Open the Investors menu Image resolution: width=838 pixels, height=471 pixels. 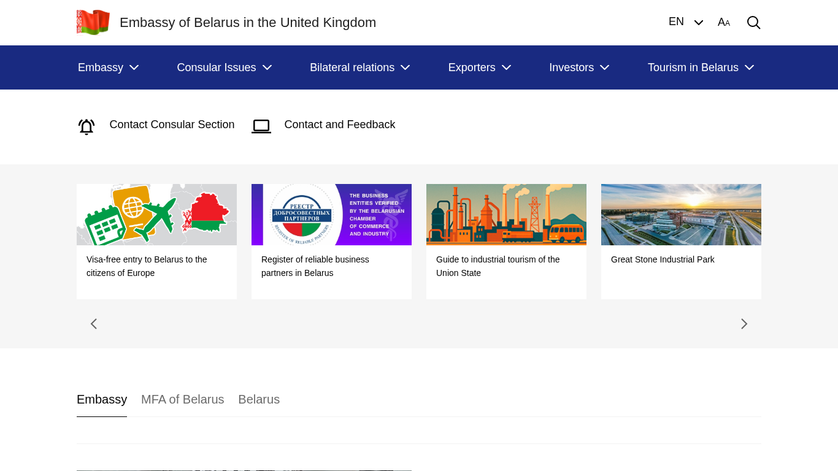579,67
